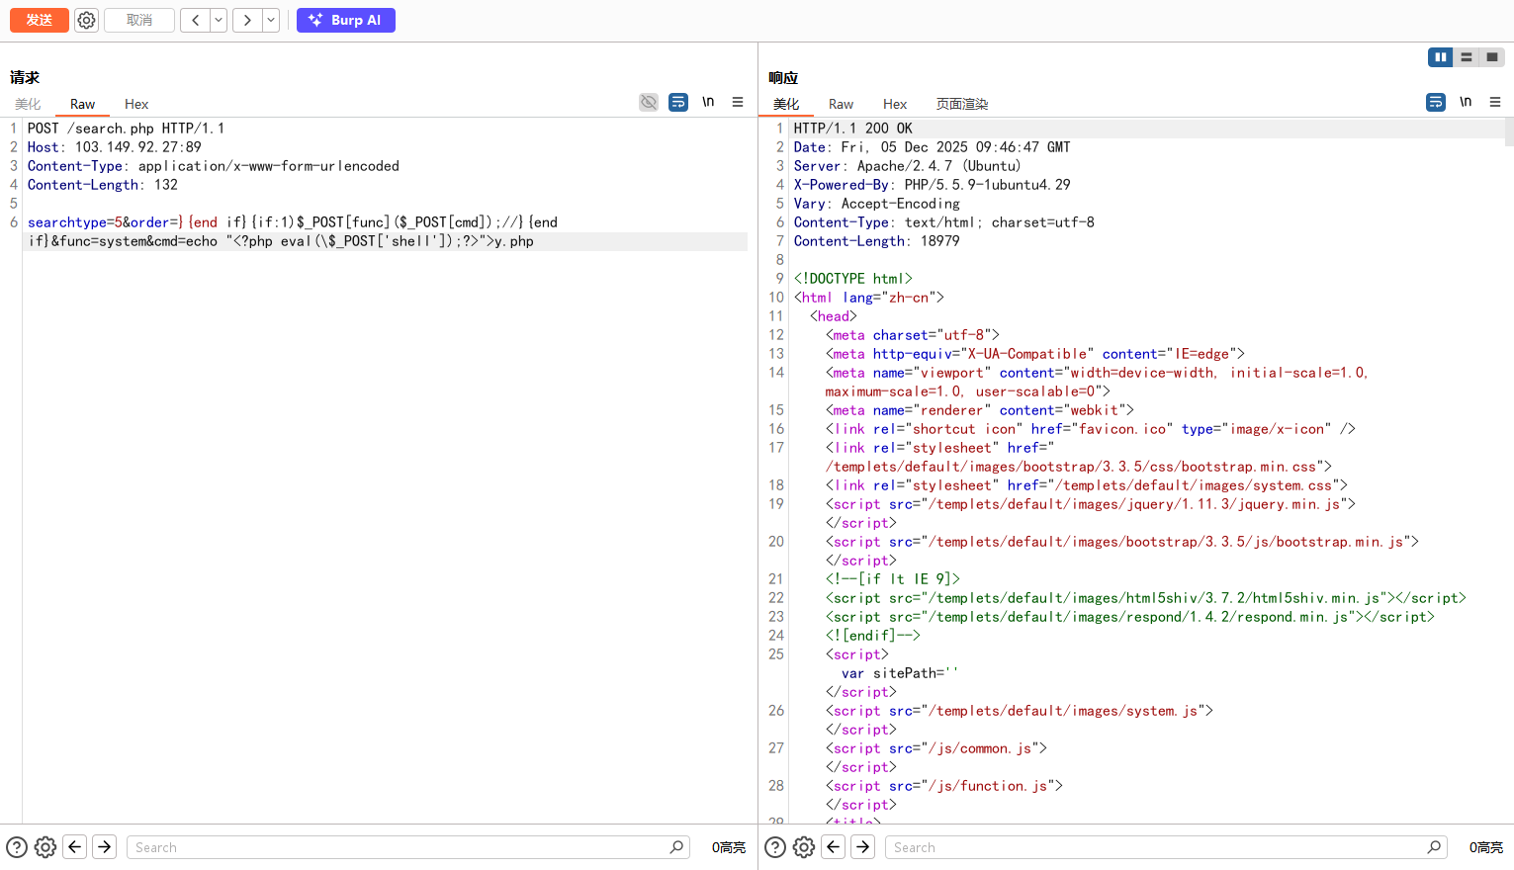Click the crossed-out eye icon in request panel
The image size is (1514, 870).
point(649,102)
